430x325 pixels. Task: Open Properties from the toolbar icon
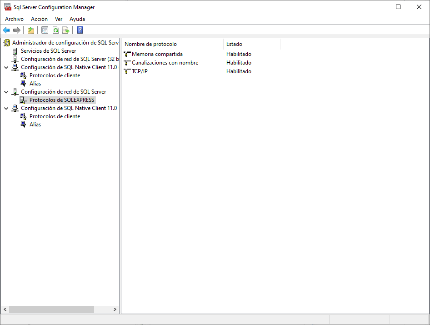click(45, 30)
